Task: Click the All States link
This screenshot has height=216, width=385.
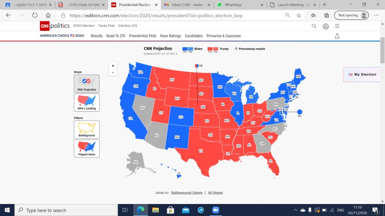Action: point(215,193)
